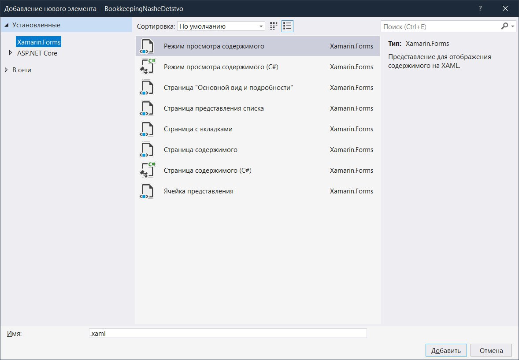The image size is (519, 360).
Task: Select template 'Ячейка представления'
Action: tap(257, 191)
